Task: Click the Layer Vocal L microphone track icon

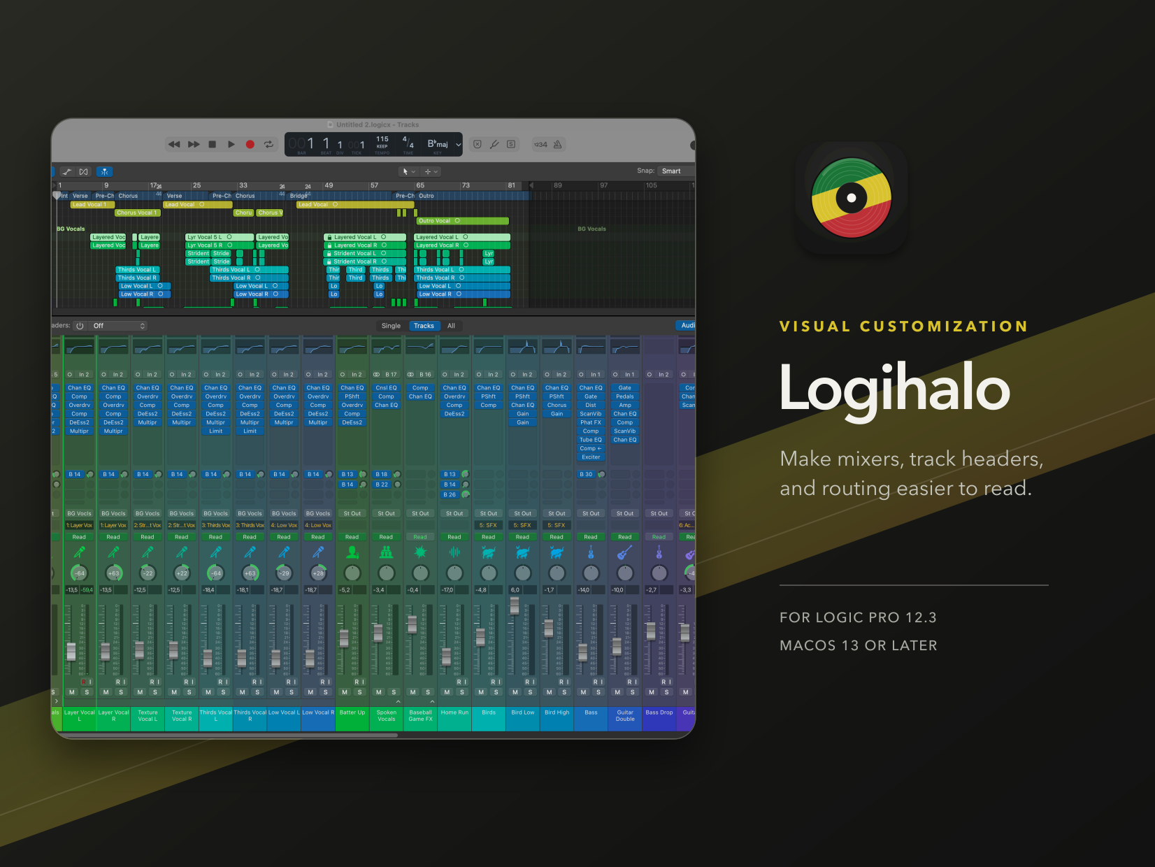Action: (80, 552)
